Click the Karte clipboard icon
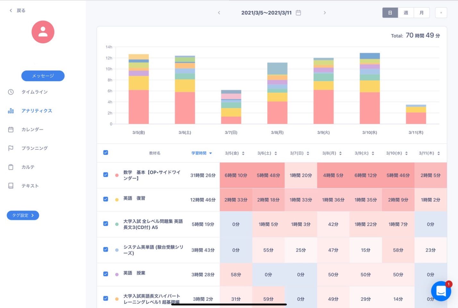 point(11,167)
